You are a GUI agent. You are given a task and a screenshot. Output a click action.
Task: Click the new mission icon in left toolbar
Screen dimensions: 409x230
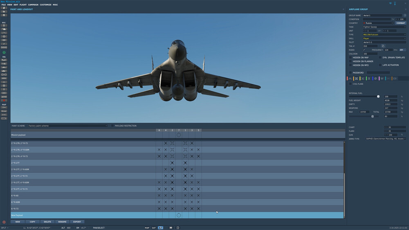[4, 8]
